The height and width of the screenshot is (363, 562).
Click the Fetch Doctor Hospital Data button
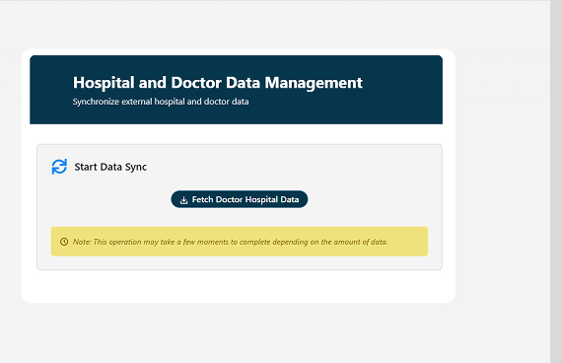point(239,199)
